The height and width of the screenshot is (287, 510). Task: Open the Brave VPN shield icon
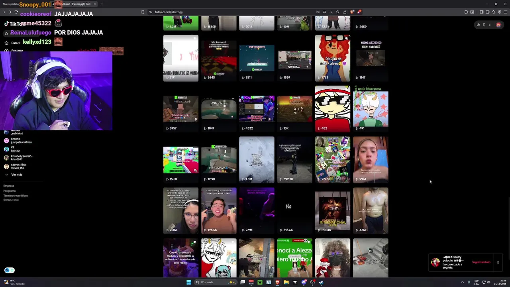[500, 12]
